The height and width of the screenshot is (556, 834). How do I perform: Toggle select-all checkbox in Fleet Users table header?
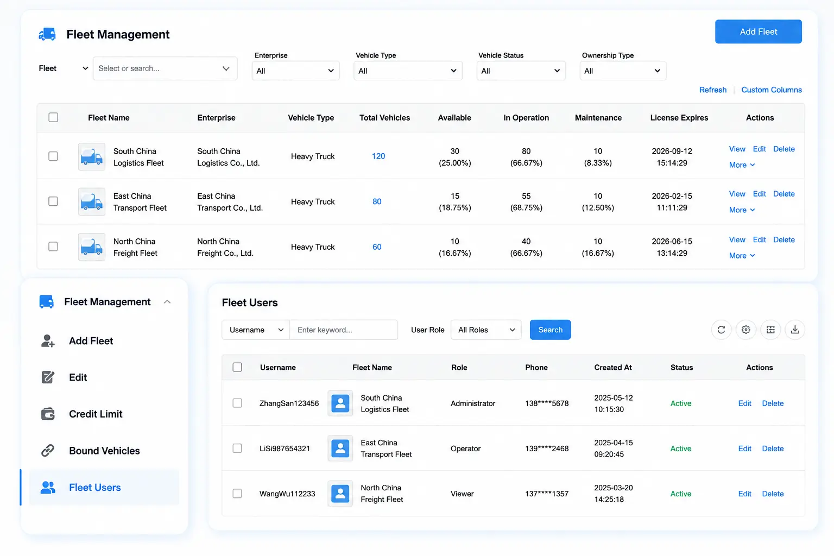[237, 367]
